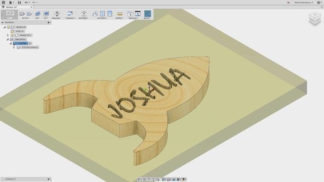Expand the 2D Contour operation node

[x=14, y=47]
